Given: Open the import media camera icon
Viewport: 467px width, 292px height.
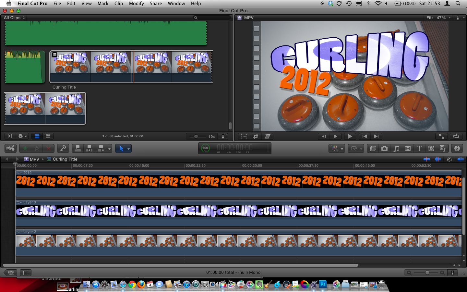Looking at the screenshot, I should pyautogui.click(x=10, y=149).
